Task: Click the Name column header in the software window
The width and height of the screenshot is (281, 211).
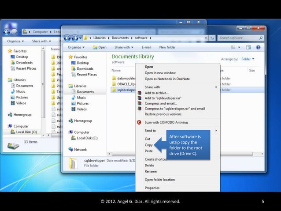Action: click(116, 70)
